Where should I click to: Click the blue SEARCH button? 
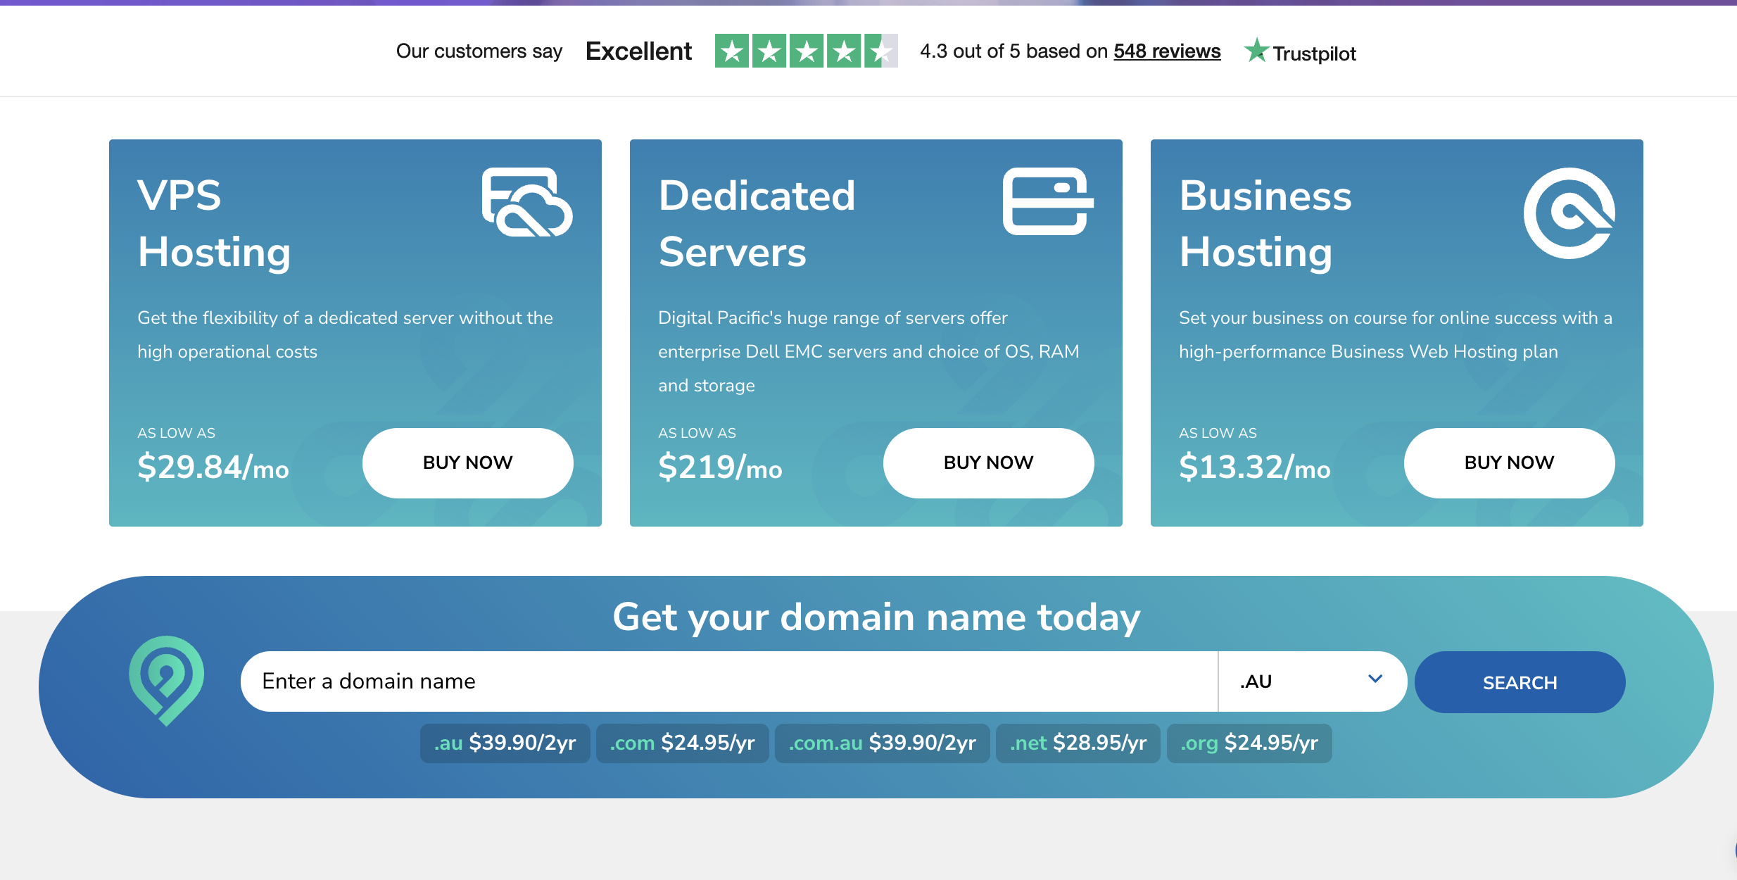1520,681
